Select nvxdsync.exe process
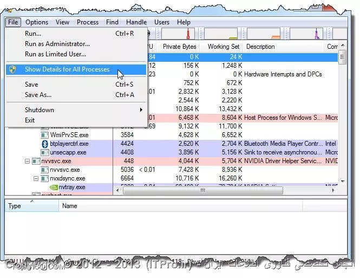This screenshot has width=360, height=278. coord(68,178)
